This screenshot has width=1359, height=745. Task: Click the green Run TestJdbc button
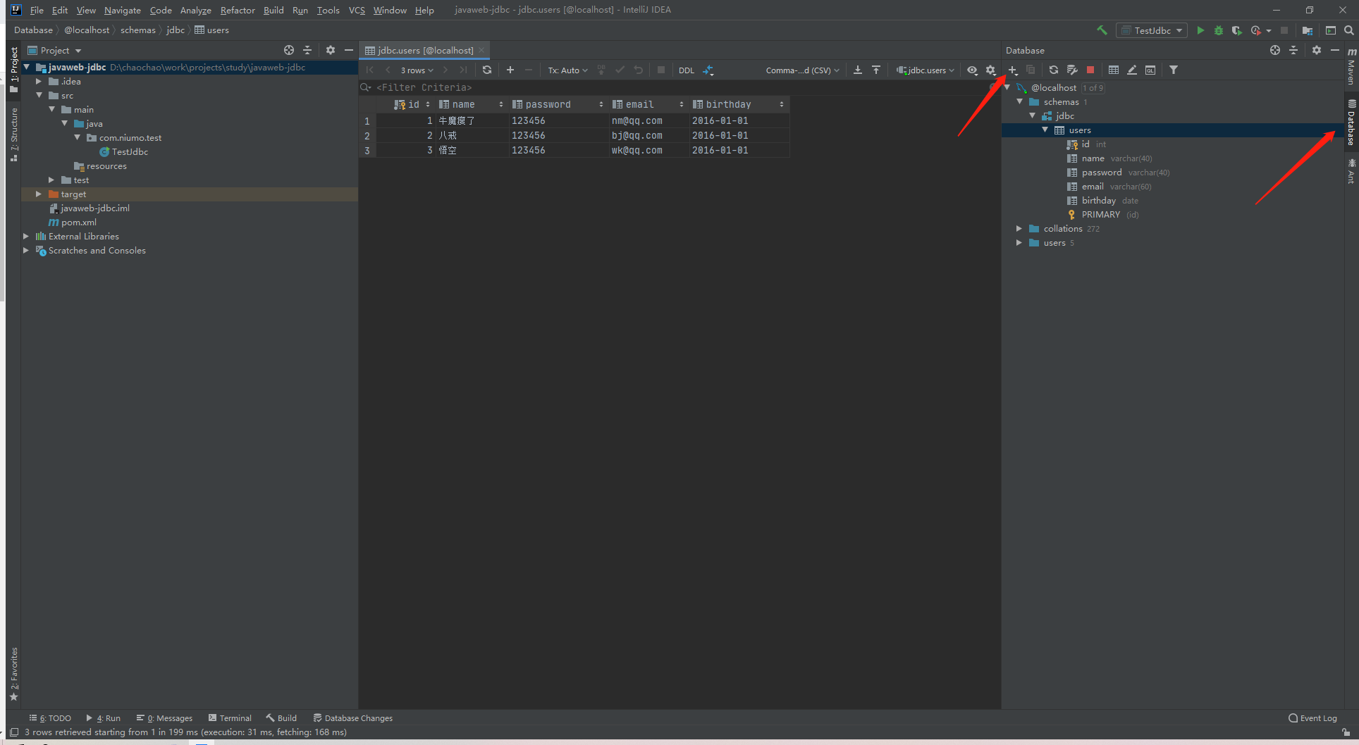1200,30
